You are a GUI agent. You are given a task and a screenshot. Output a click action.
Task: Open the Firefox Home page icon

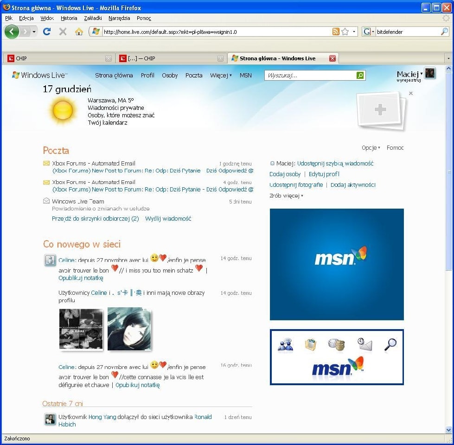pyautogui.click(x=79, y=32)
